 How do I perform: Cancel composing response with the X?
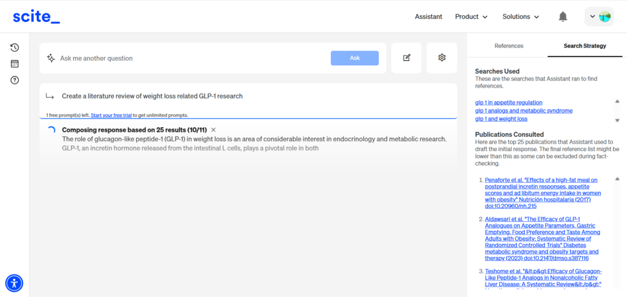coord(213,130)
